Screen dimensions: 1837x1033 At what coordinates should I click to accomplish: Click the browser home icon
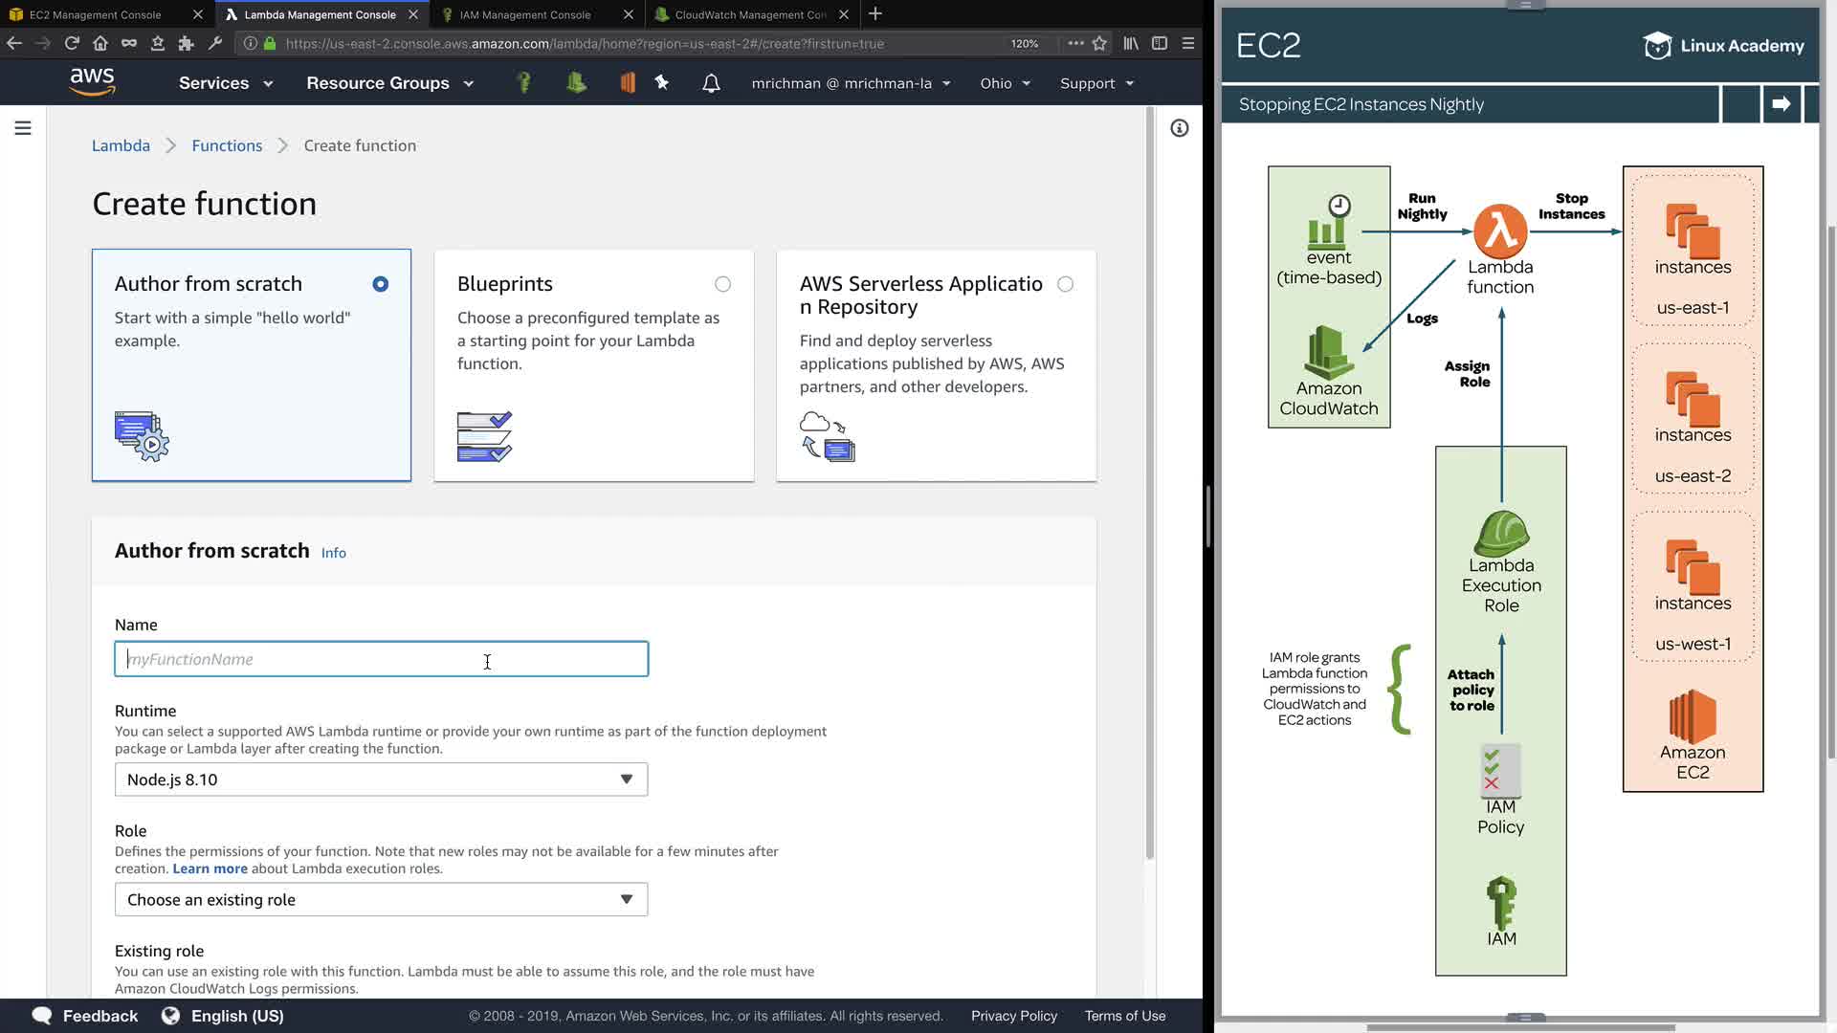[100, 43]
